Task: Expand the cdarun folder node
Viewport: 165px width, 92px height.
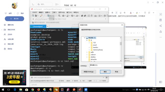Action: click(x=87, y=55)
